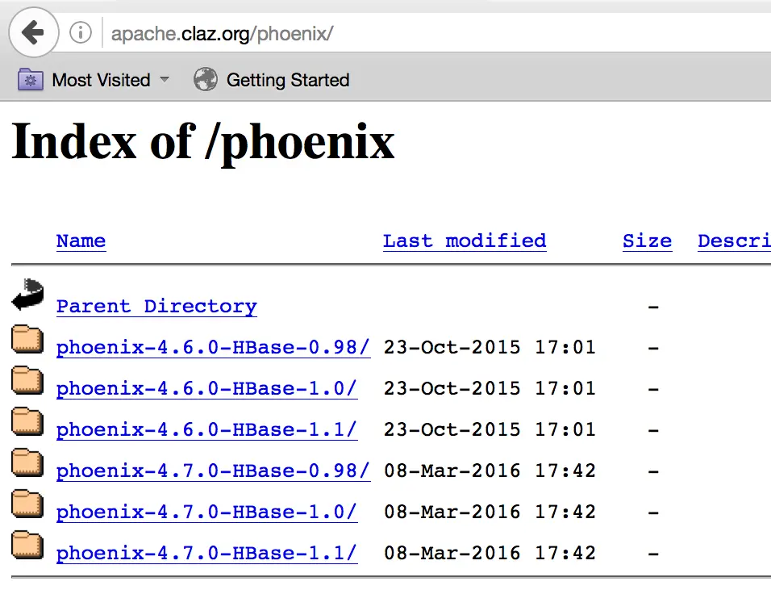771x594 pixels.
Task: Click folder icon for phoenix-4.7.0-HBase-1.0
Action: [x=27, y=504]
